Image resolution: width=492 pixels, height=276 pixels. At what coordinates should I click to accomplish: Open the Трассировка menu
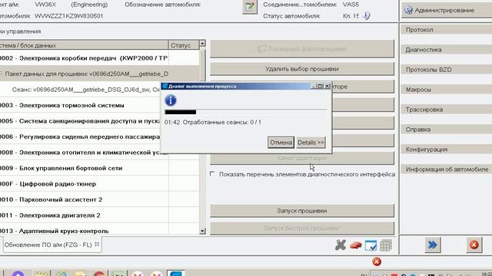coord(446,110)
